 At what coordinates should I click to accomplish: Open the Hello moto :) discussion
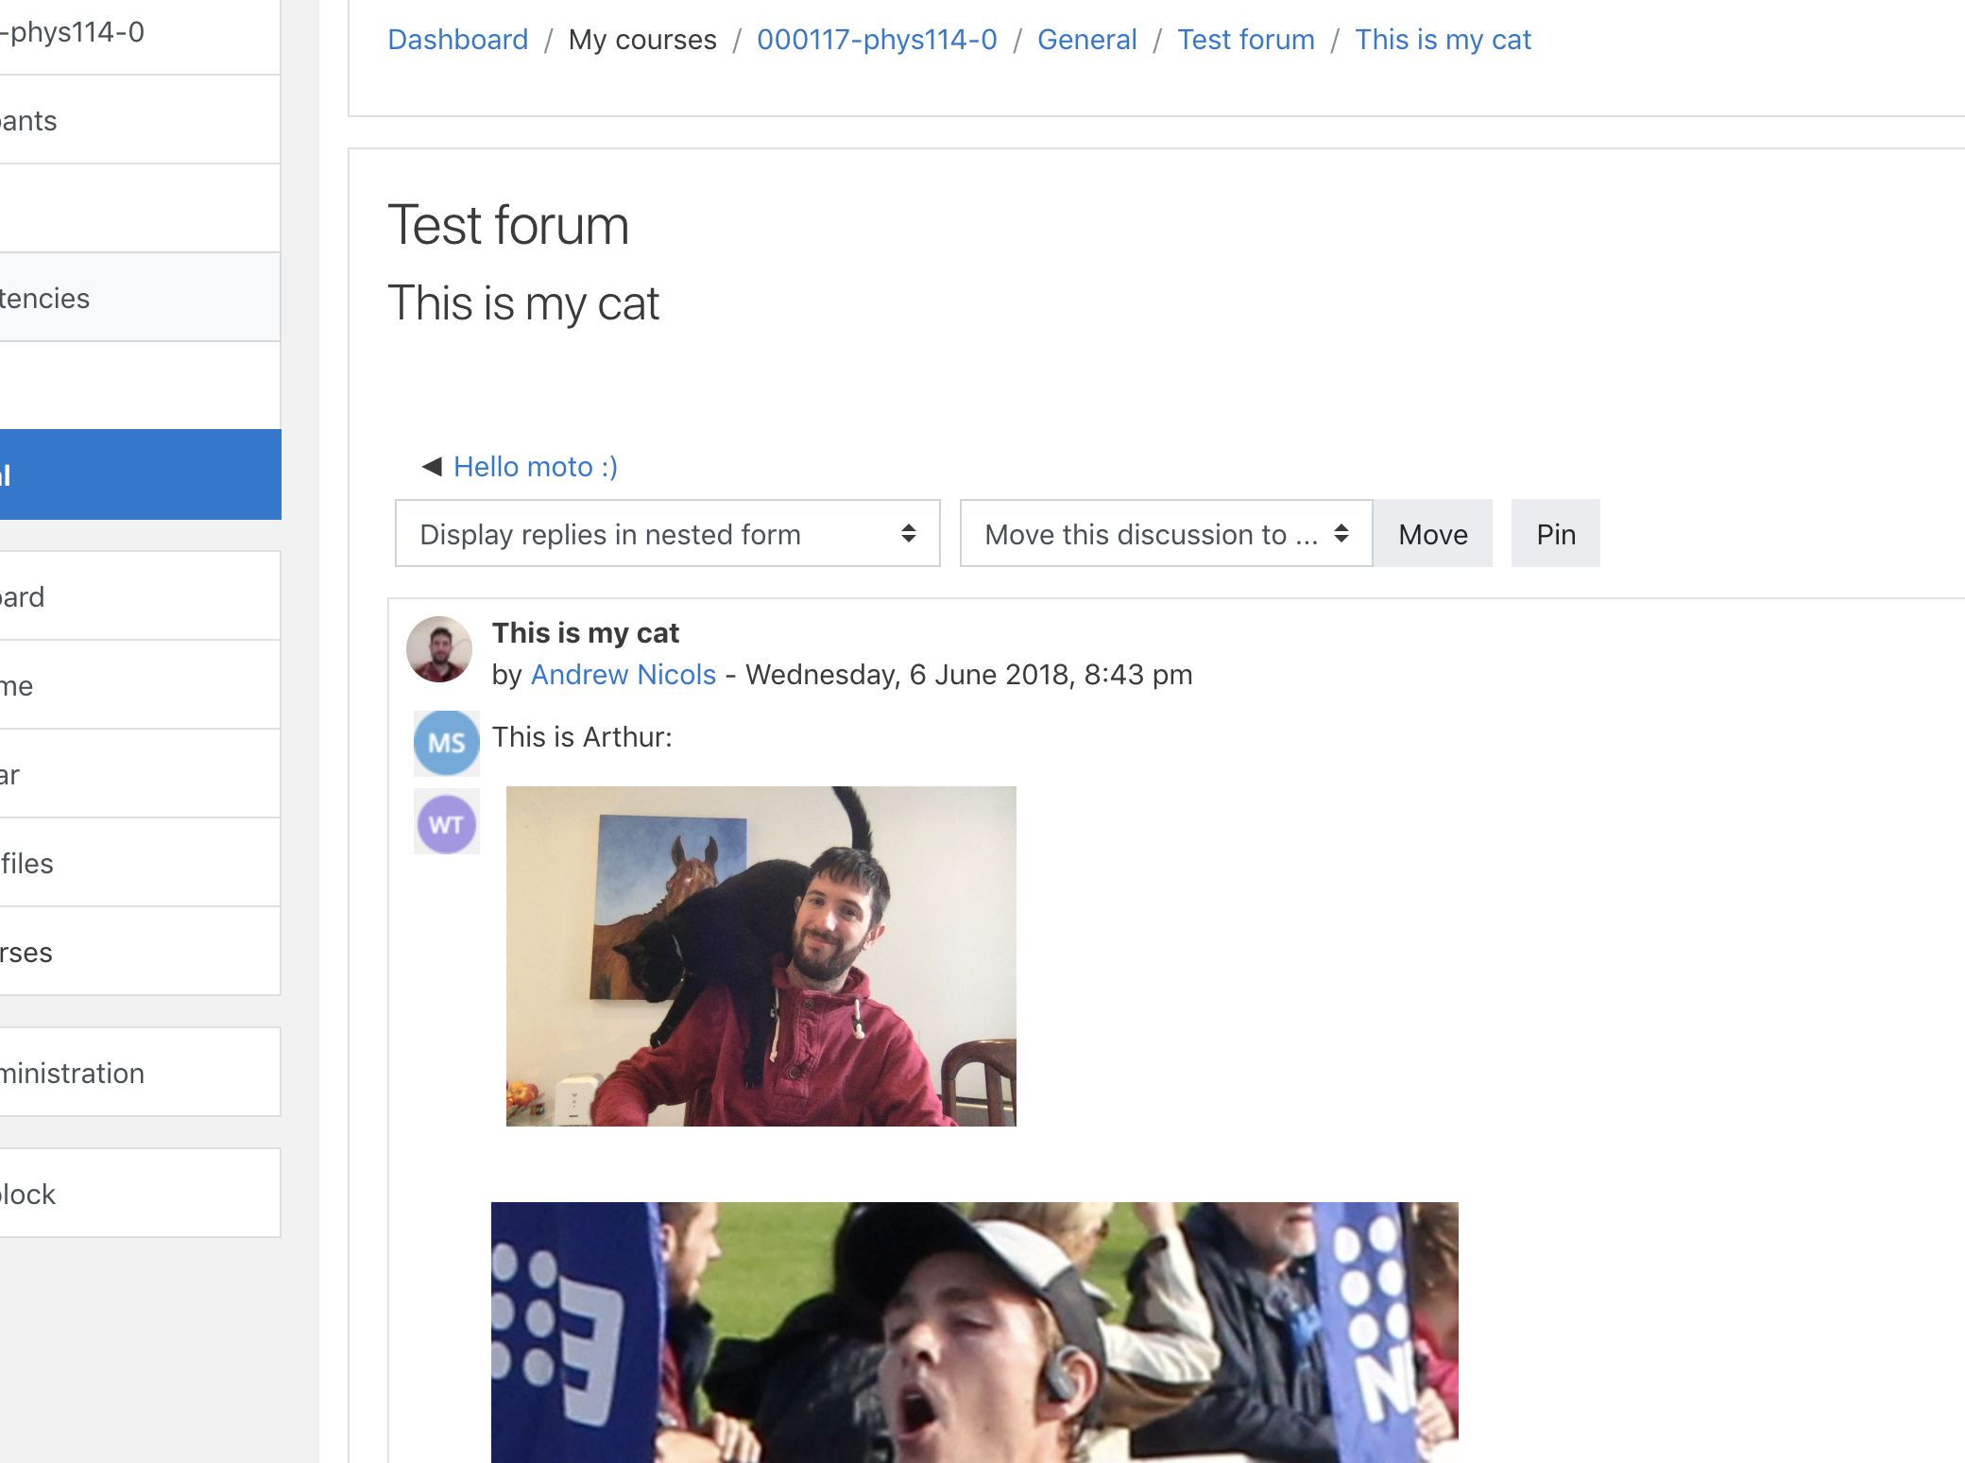click(535, 466)
